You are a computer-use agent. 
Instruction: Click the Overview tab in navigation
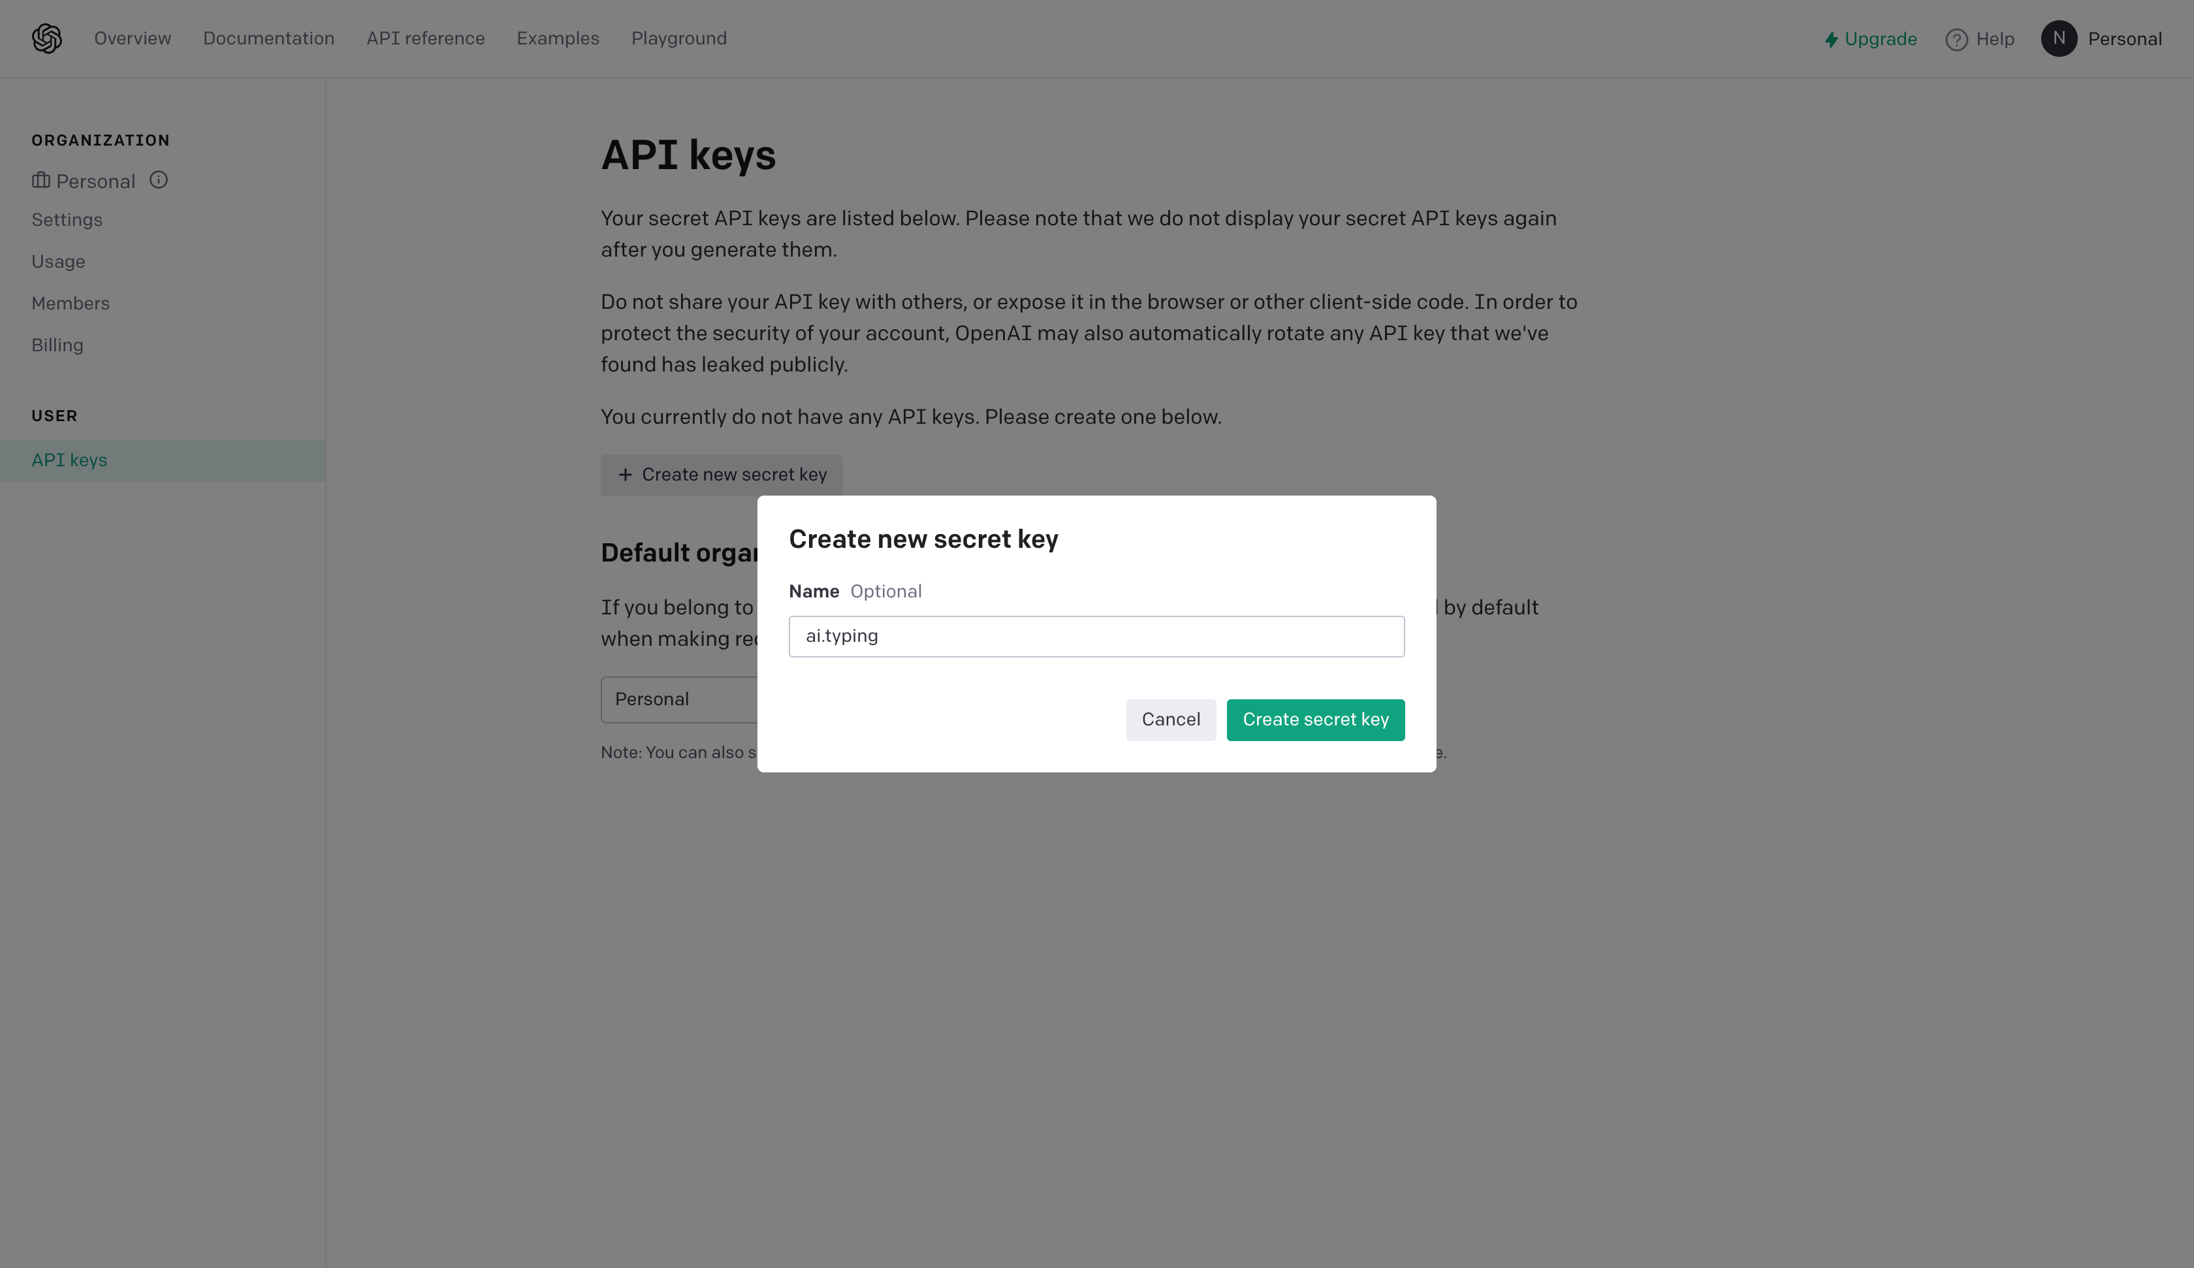[x=133, y=38]
